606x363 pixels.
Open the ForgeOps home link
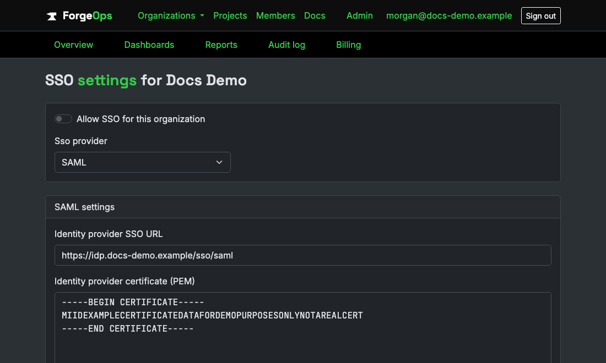click(x=79, y=16)
